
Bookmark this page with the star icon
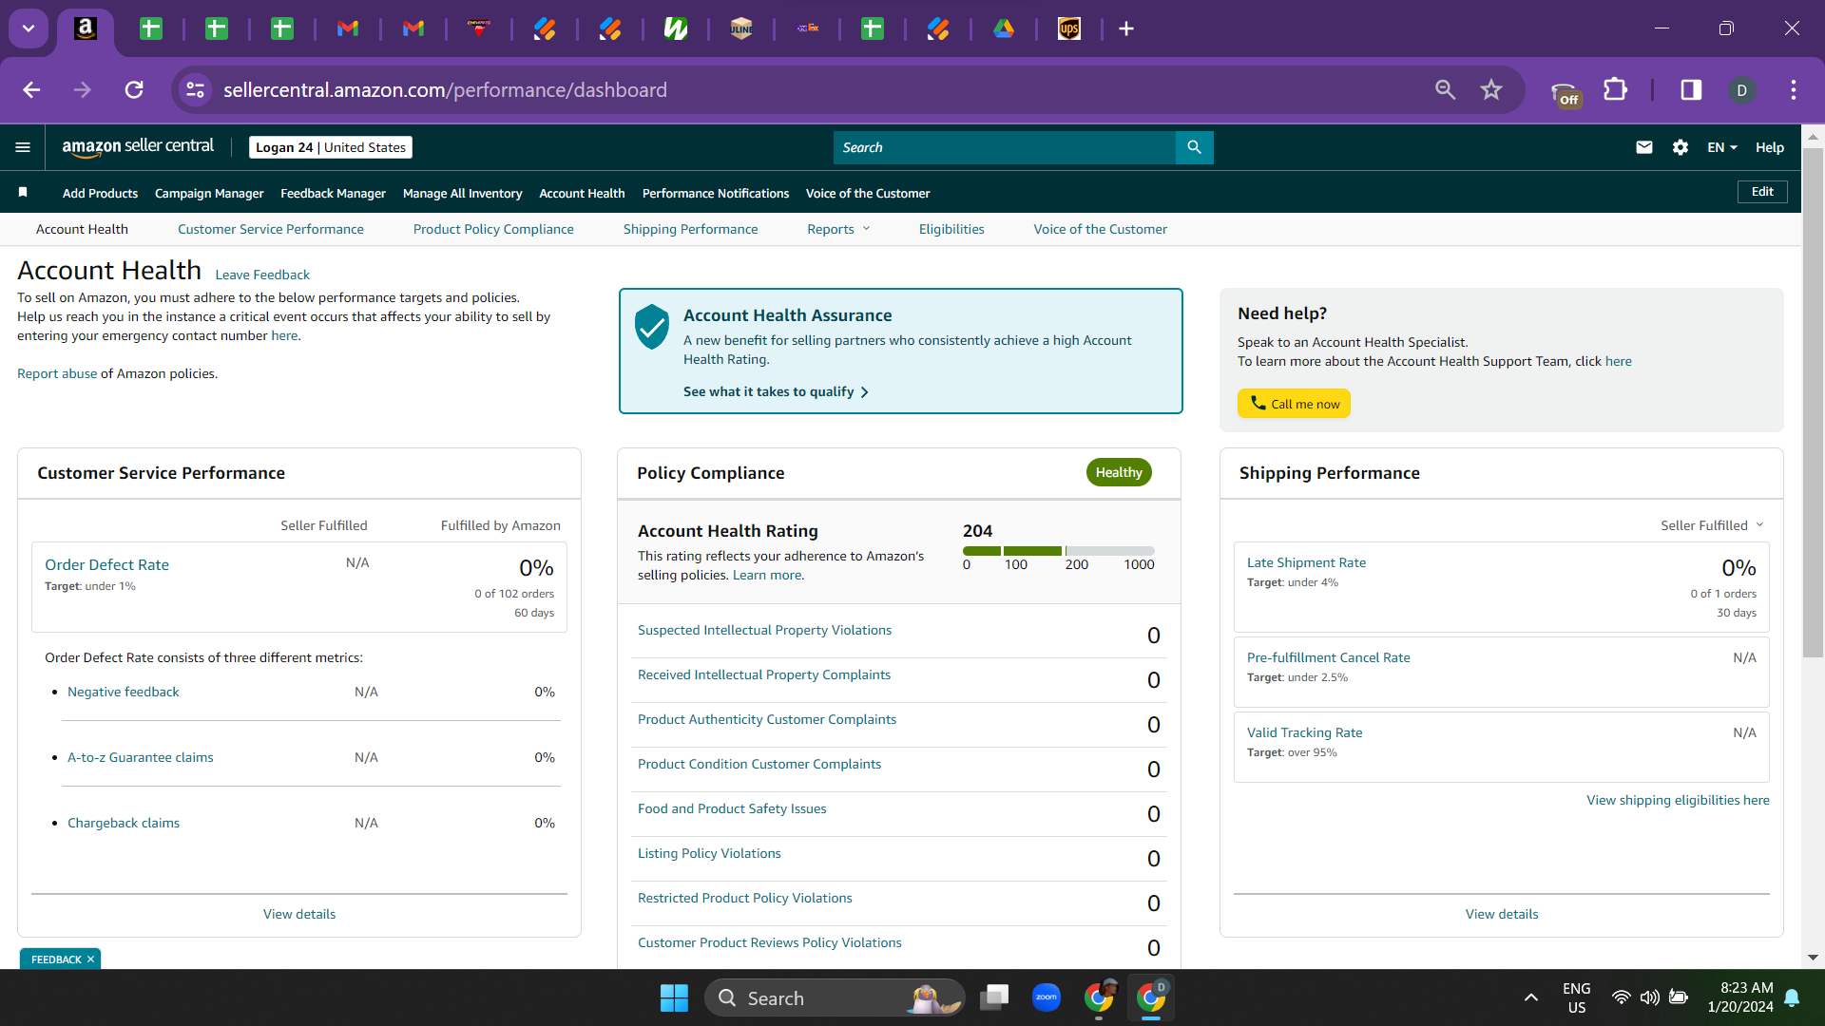point(1490,89)
